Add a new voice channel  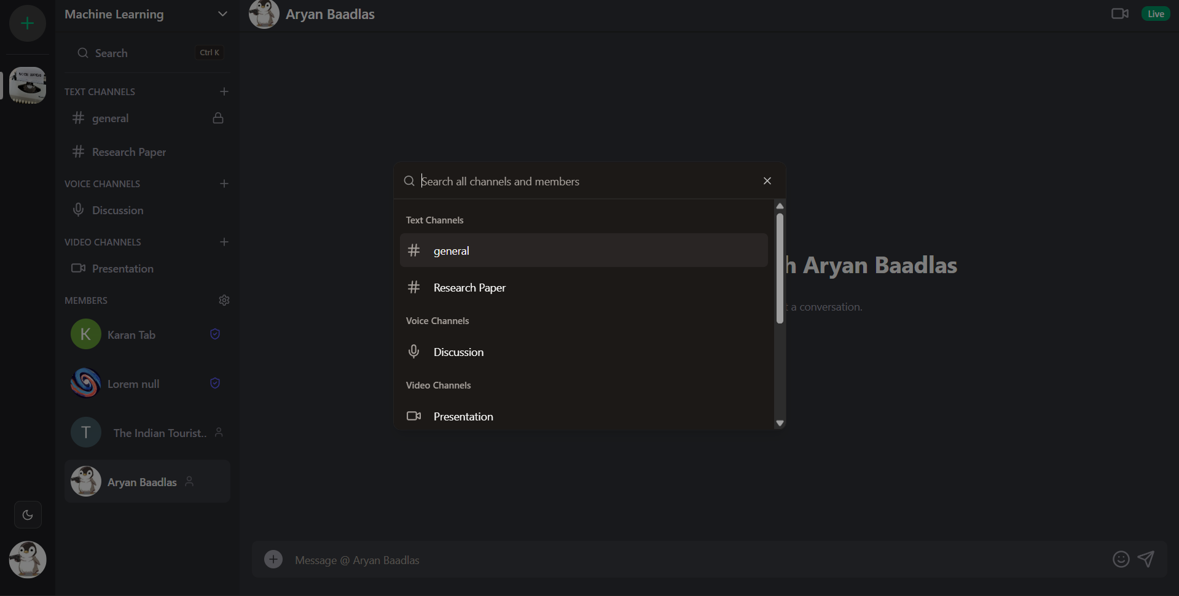tap(224, 184)
